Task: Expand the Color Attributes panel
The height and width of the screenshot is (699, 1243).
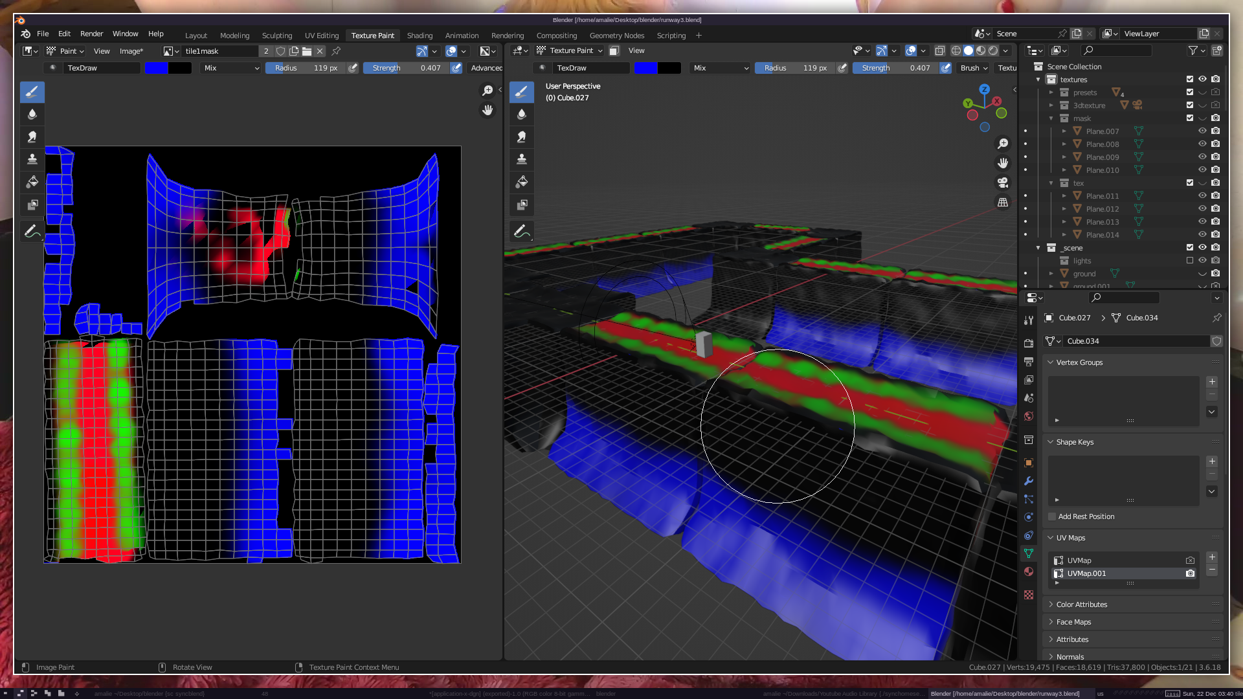Action: [x=1082, y=605]
